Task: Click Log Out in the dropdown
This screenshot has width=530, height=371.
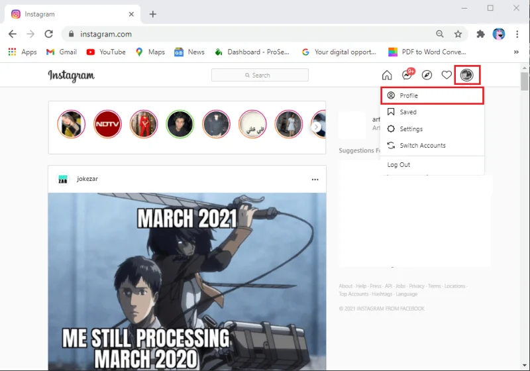Action: 433,164
